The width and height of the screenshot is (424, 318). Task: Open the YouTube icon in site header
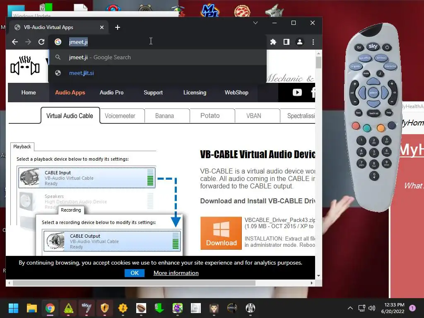(x=297, y=92)
